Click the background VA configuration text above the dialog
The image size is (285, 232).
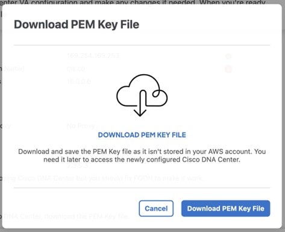click(x=133, y=2)
